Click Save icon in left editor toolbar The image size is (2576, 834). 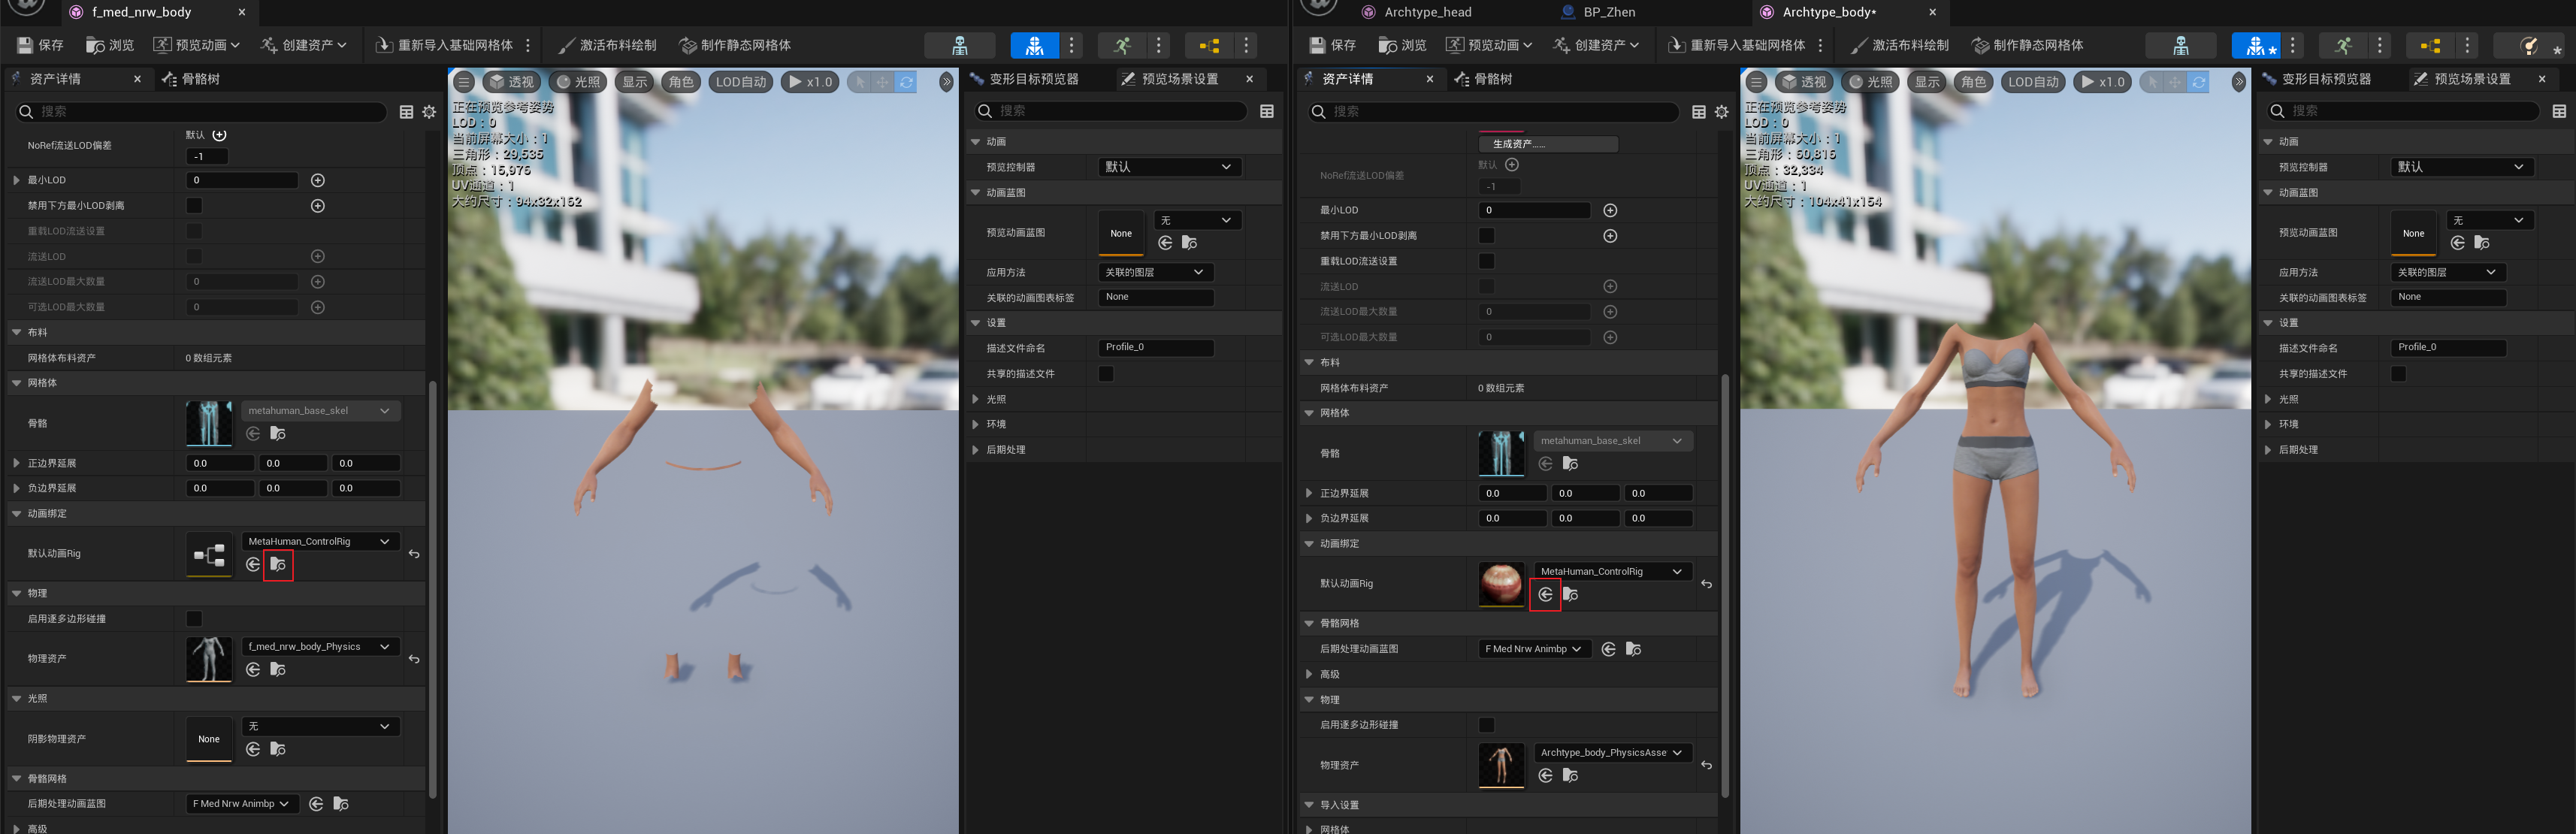coord(26,45)
